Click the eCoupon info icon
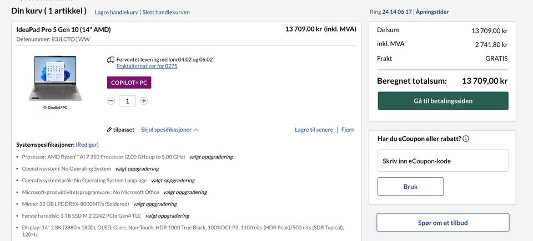The width and height of the screenshot is (533, 241). tap(466, 139)
